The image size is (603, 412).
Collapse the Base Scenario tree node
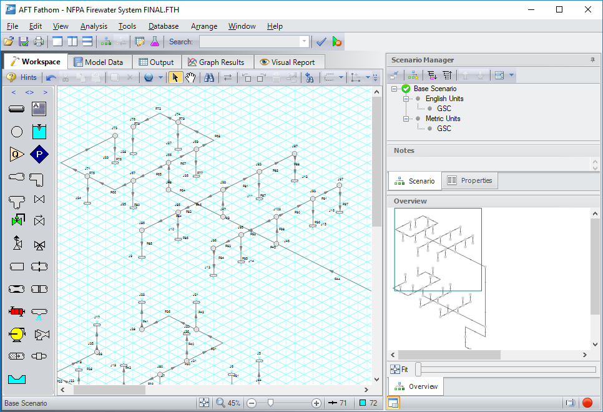394,89
